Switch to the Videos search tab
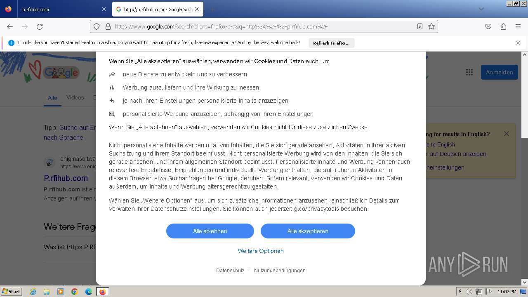528x297 pixels. pyautogui.click(x=75, y=97)
